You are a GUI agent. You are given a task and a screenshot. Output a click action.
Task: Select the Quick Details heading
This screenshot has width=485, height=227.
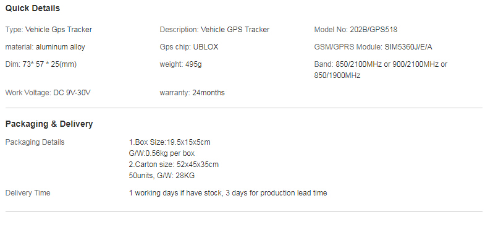pos(33,9)
